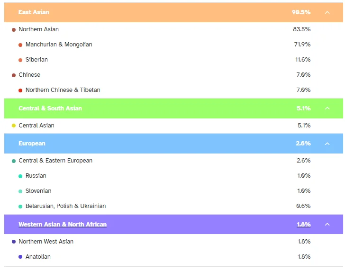Click the 71.9% Manchurian & Mongolian value
Screen dimensions: 345x271
[302, 45]
